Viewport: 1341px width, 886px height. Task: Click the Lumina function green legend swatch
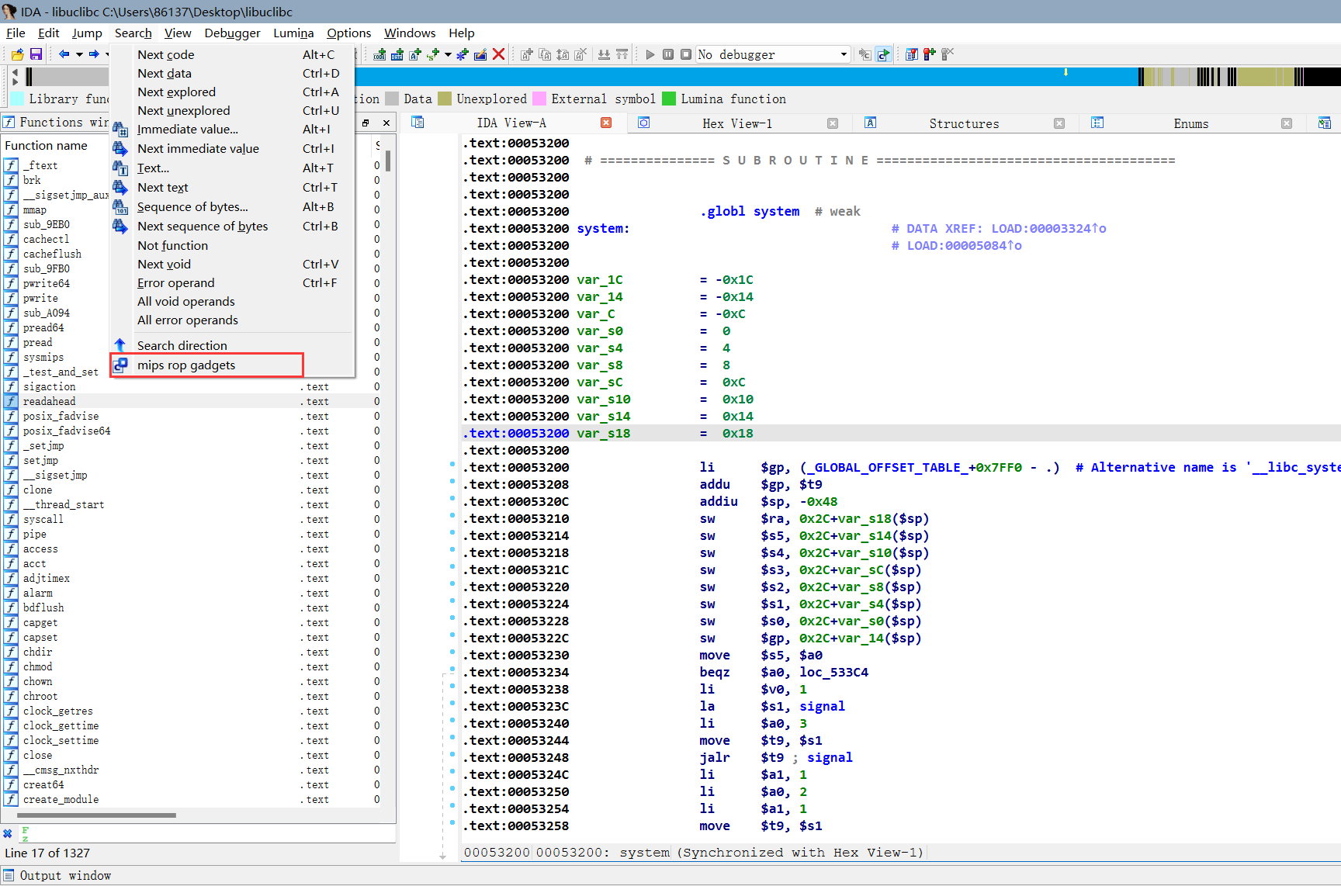(668, 99)
